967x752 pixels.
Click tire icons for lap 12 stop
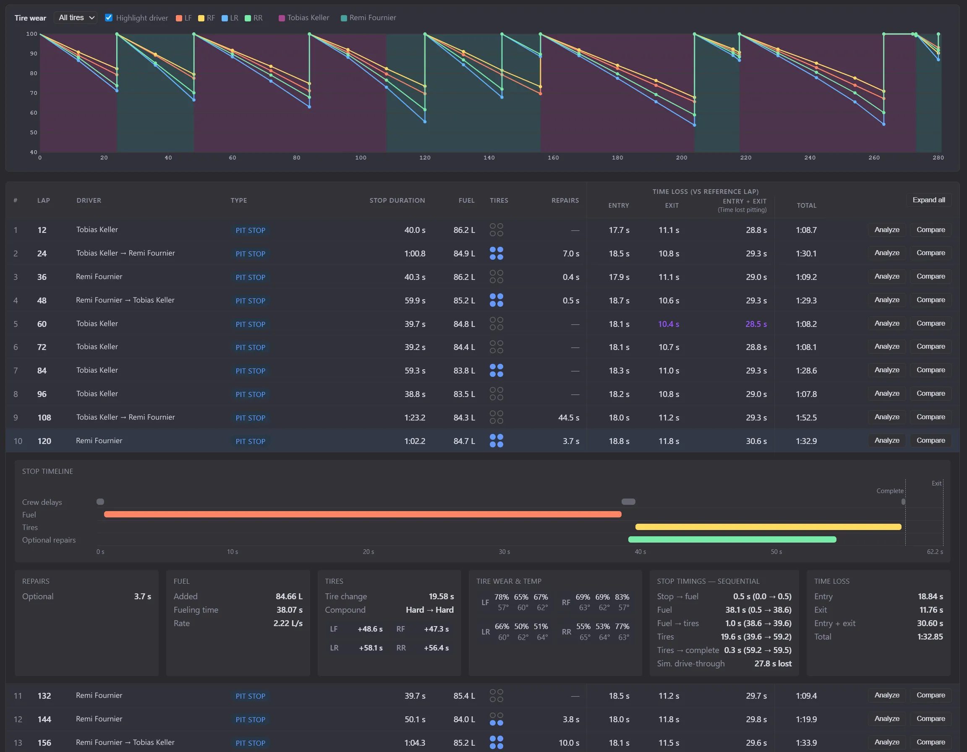497,230
